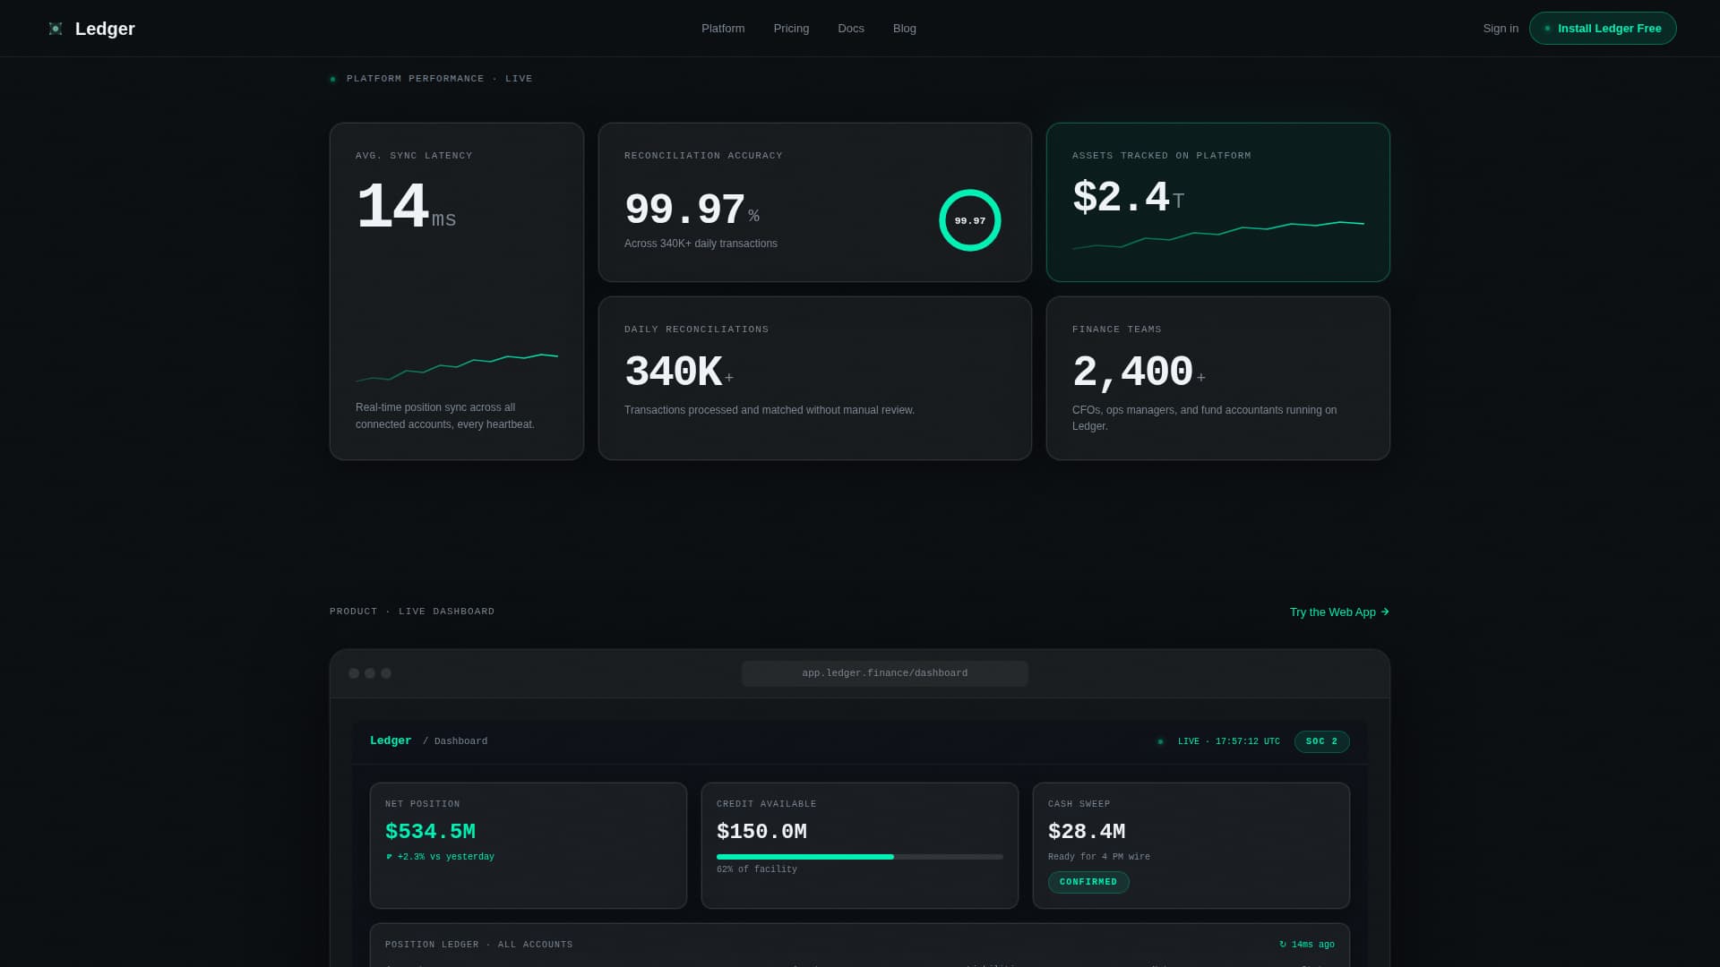Click the 340K+ daily reconciliations figure
Viewport: 1720px width, 967px height.
tap(679, 372)
